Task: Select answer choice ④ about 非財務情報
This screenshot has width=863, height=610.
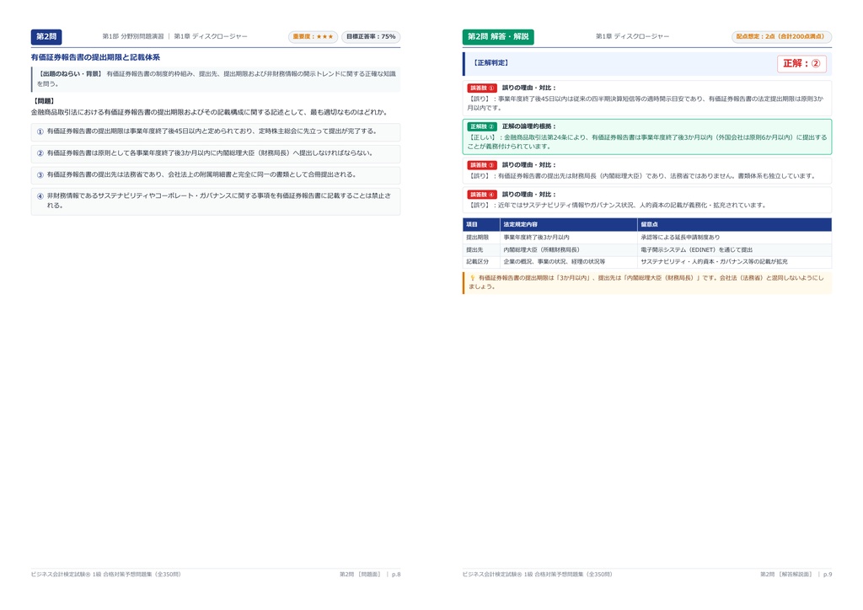Action: point(216,201)
